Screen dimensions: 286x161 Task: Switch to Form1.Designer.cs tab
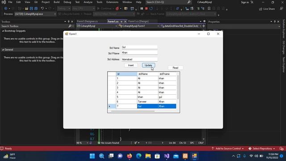click(x=87, y=21)
